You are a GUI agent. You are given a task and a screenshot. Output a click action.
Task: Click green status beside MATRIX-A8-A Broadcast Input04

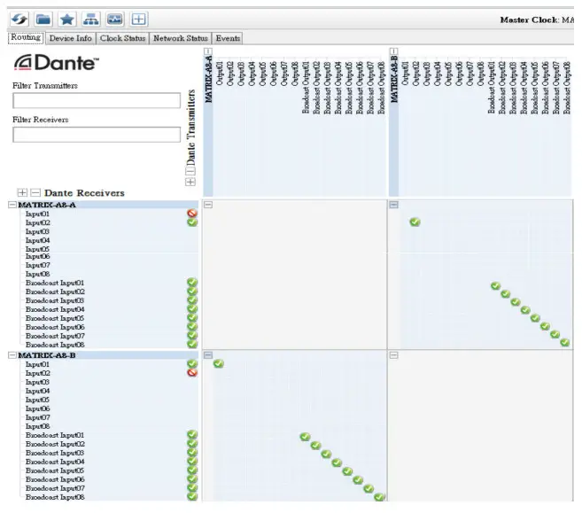pos(192,309)
